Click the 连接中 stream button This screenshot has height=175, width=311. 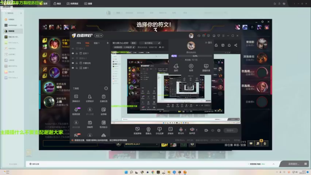pyautogui.click(x=231, y=130)
